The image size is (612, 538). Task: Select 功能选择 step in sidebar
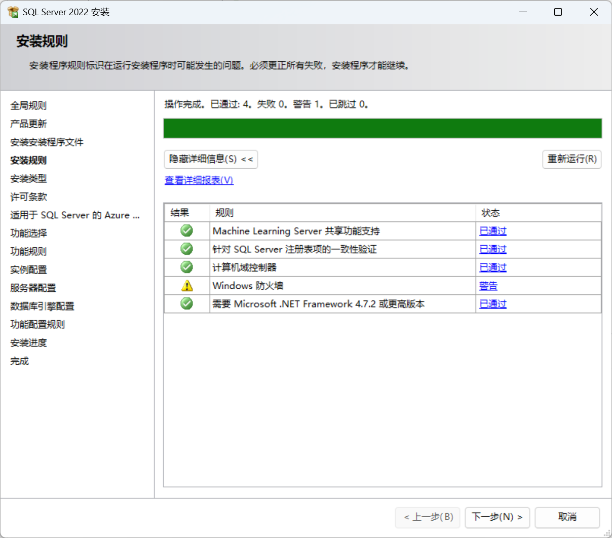(28, 233)
